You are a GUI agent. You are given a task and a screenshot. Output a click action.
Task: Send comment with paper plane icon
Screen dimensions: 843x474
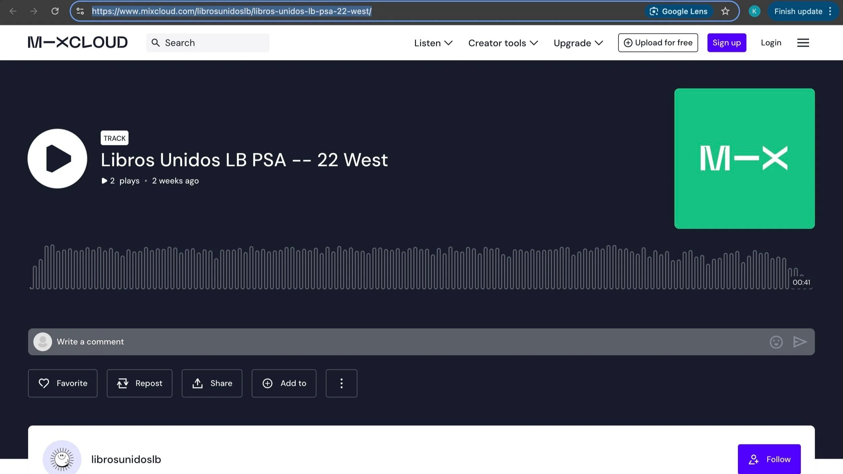pyautogui.click(x=800, y=342)
